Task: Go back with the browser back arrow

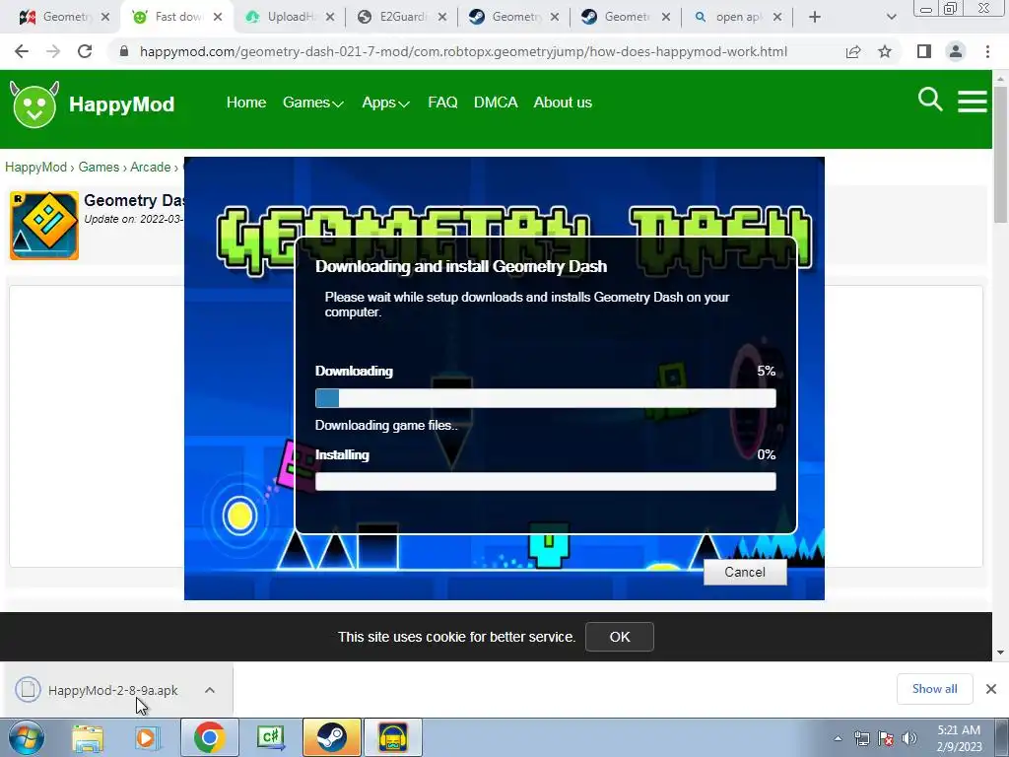Action: pyautogui.click(x=22, y=51)
